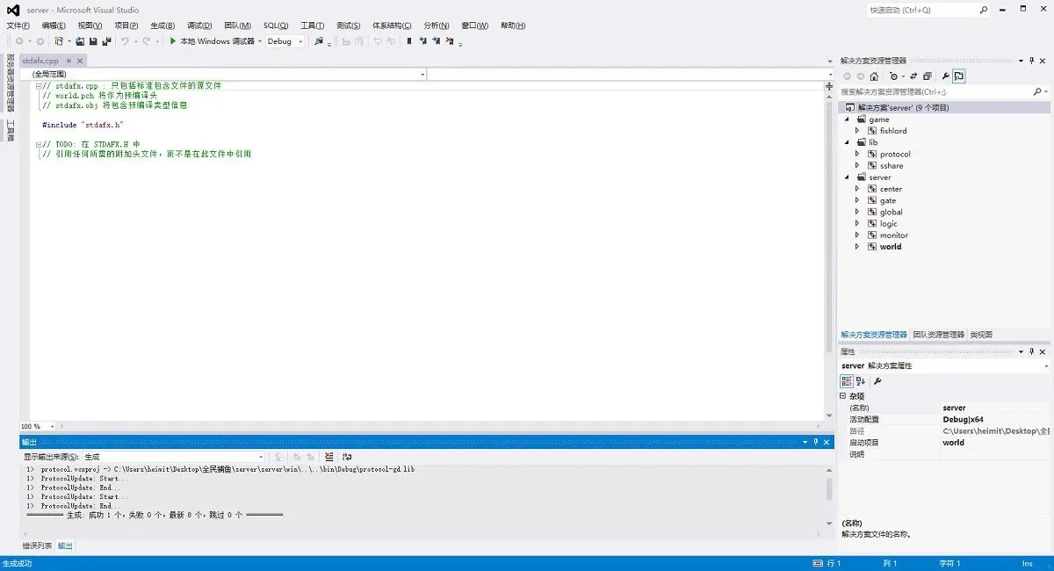Select the 解决方案'server' root node
Image resolution: width=1054 pixels, height=571 pixels.
coord(903,107)
